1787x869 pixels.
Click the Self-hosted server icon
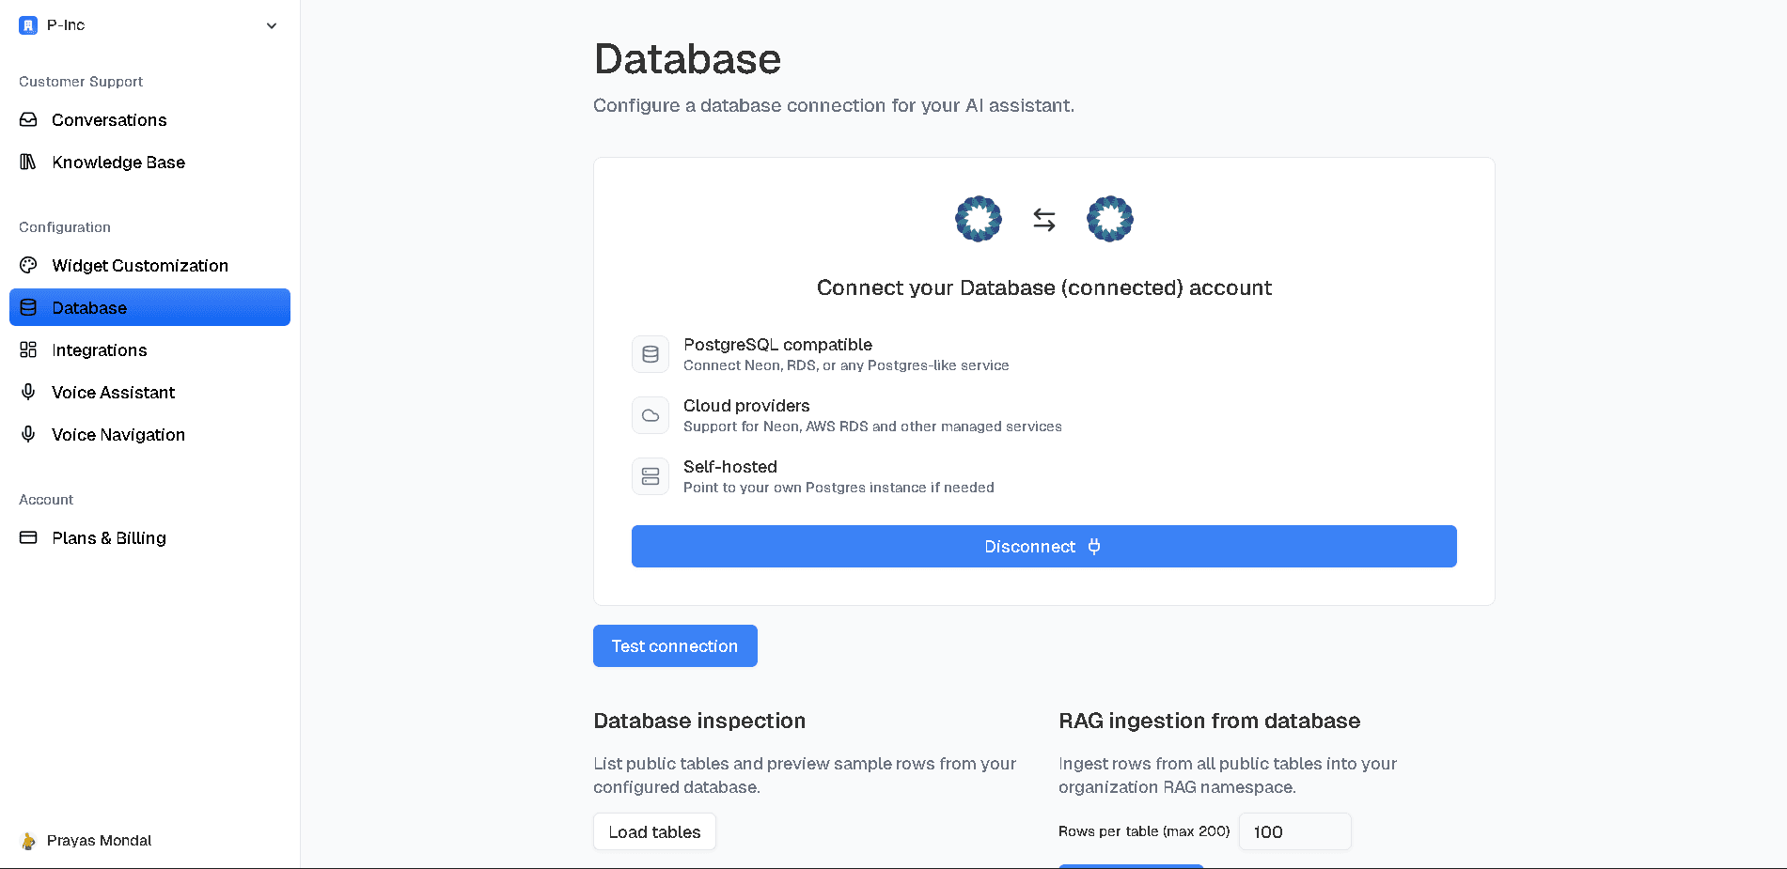[x=651, y=476]
